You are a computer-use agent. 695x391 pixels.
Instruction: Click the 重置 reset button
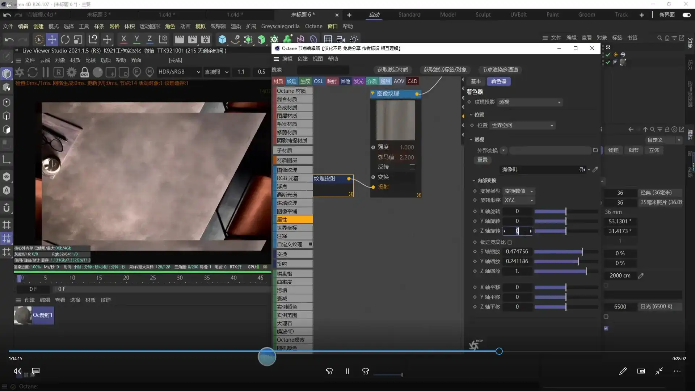pos(482,160)
